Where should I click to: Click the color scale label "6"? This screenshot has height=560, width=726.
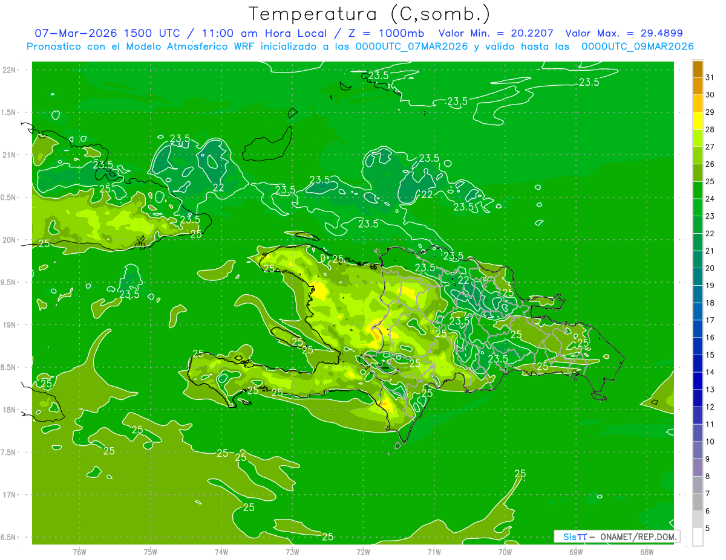pyautogui.click(x=708, y=511)
